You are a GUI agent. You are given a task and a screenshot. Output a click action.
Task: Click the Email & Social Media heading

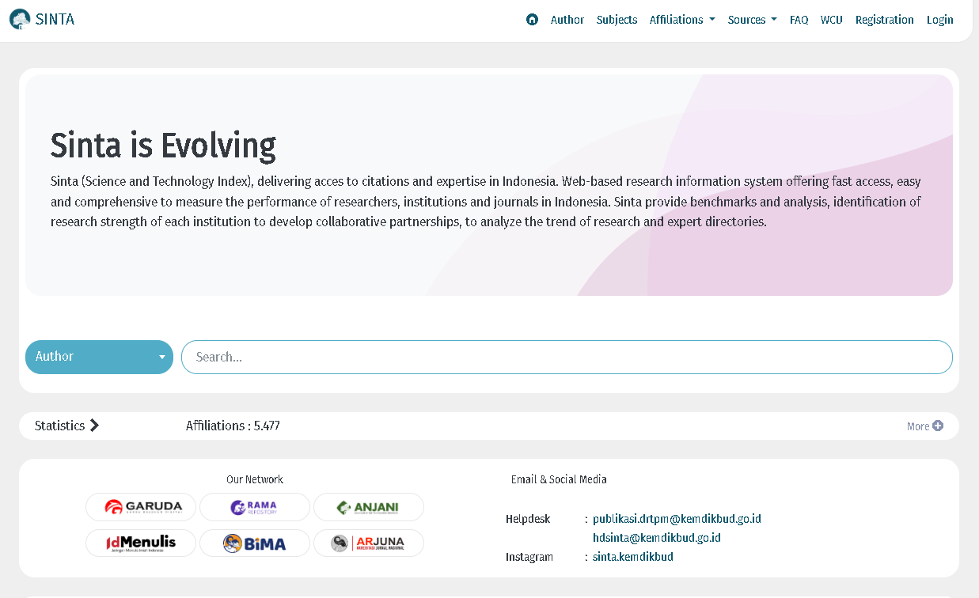click(559, 479)
